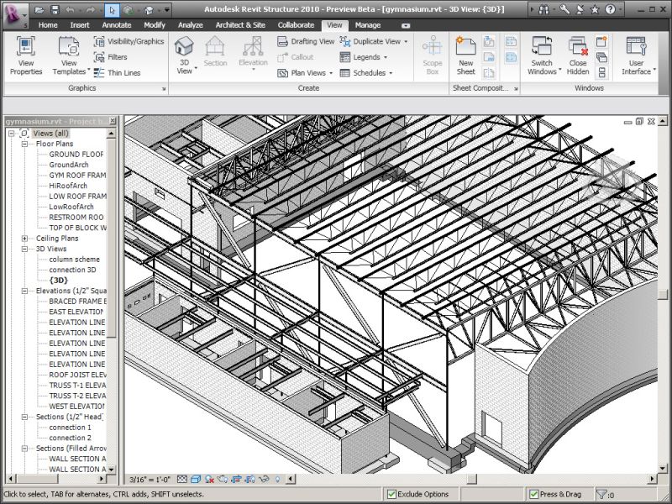Click the Section tool
This screenshot has width=672, height=504.
(215, 51)
